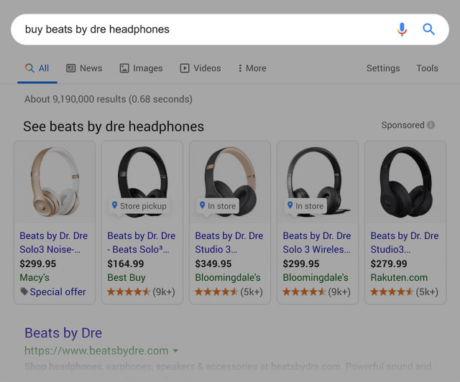
Task: Click the Macy's seller name
Action: coord(34,277)
